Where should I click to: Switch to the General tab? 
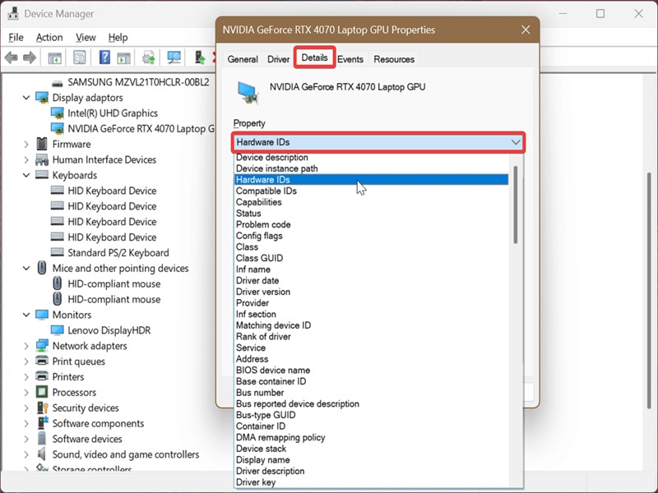[243, 59]
